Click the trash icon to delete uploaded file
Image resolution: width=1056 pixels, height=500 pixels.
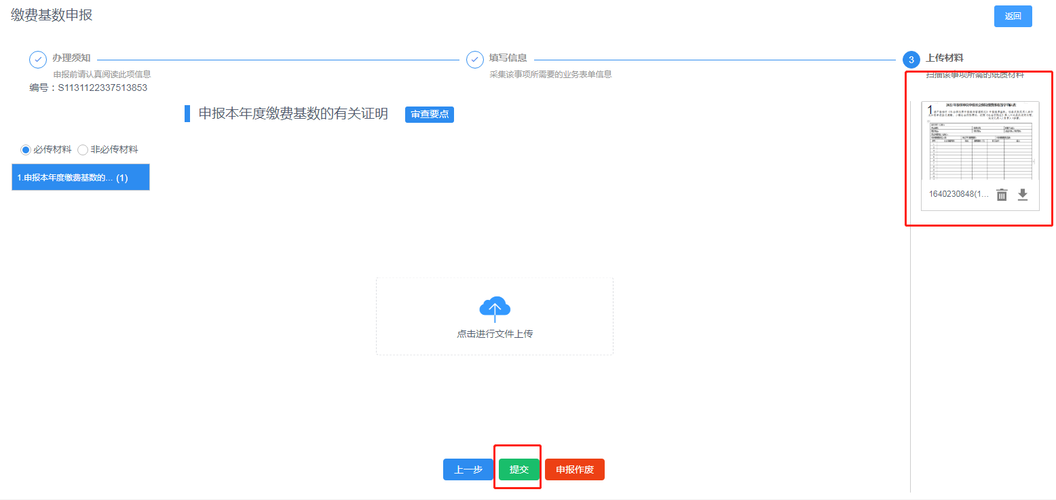1002,195
